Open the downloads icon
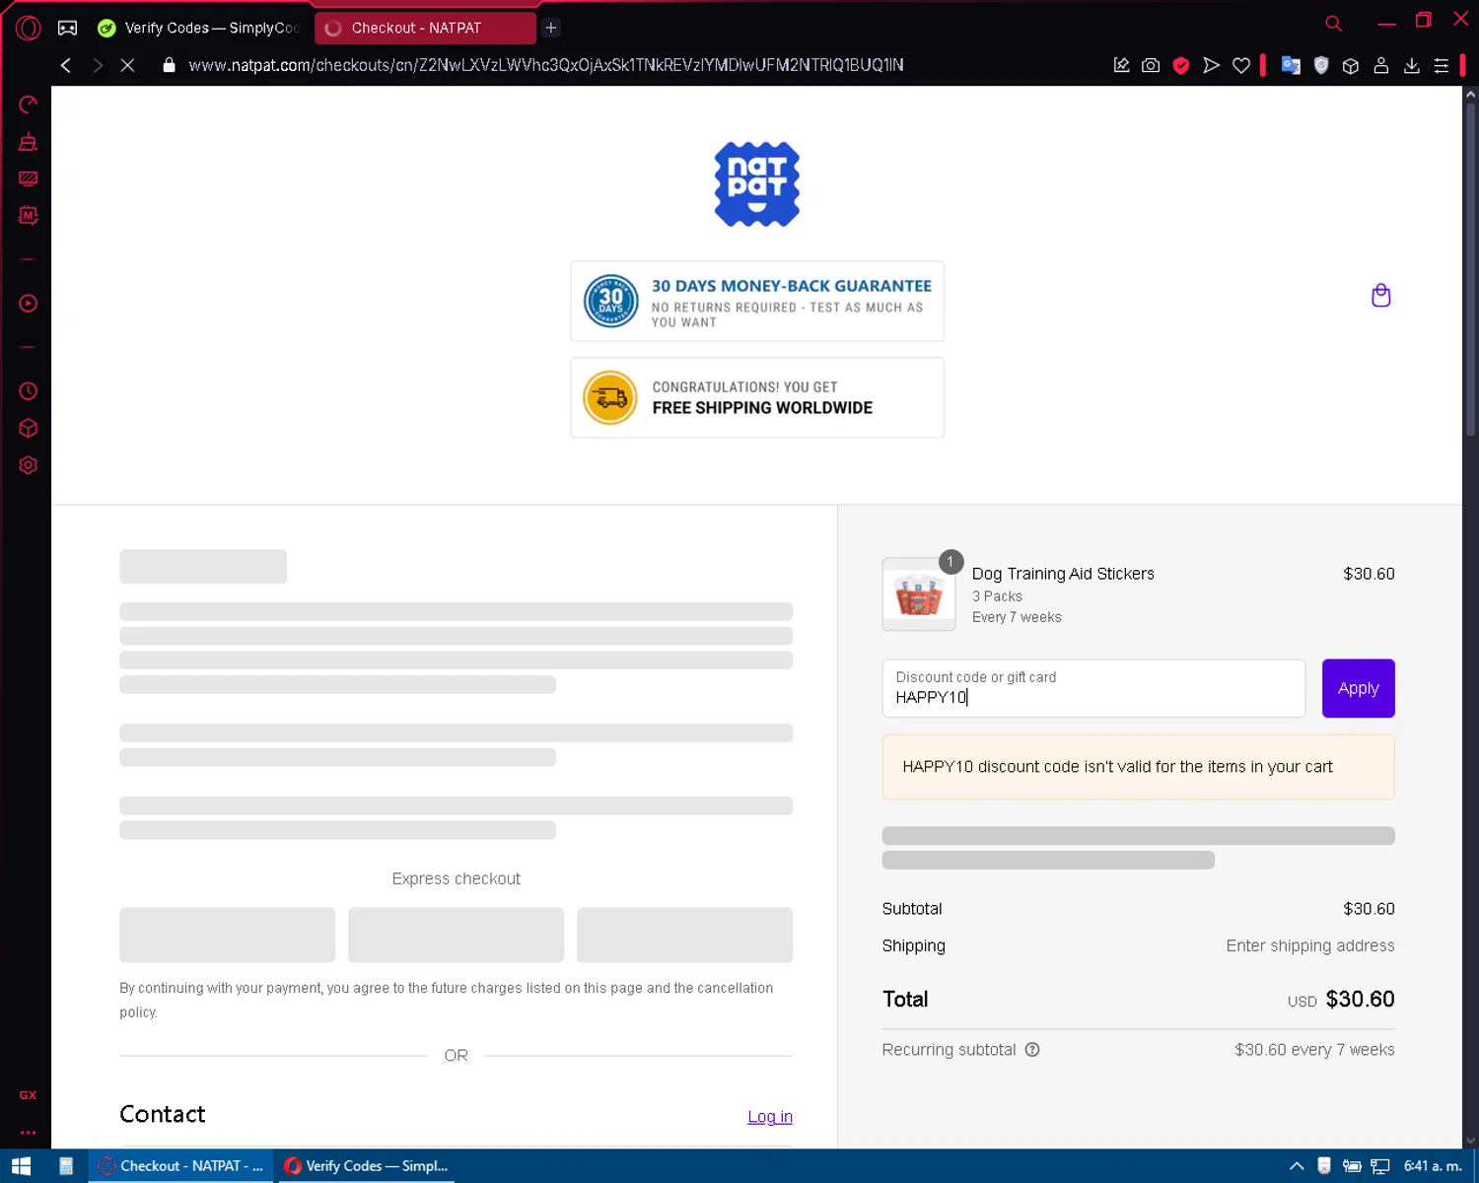The width and height of the screenshot is (1479, 1183). pos(1412,65)
